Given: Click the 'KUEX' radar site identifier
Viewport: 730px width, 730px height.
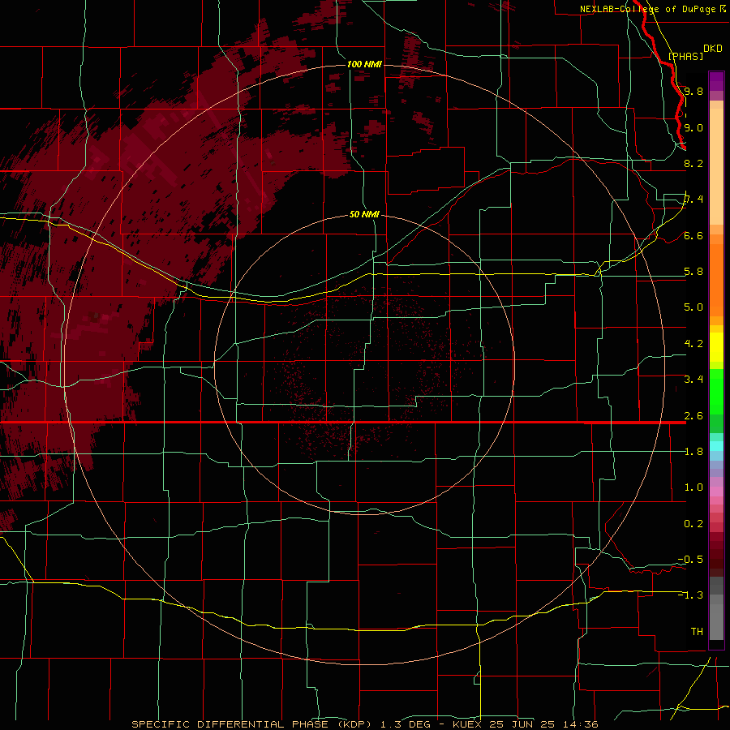Looking at the screenshot, I should (467, 724).
